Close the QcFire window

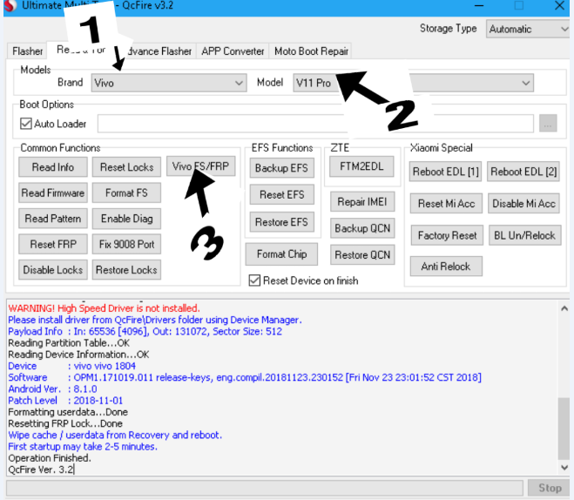click(559, 5)
